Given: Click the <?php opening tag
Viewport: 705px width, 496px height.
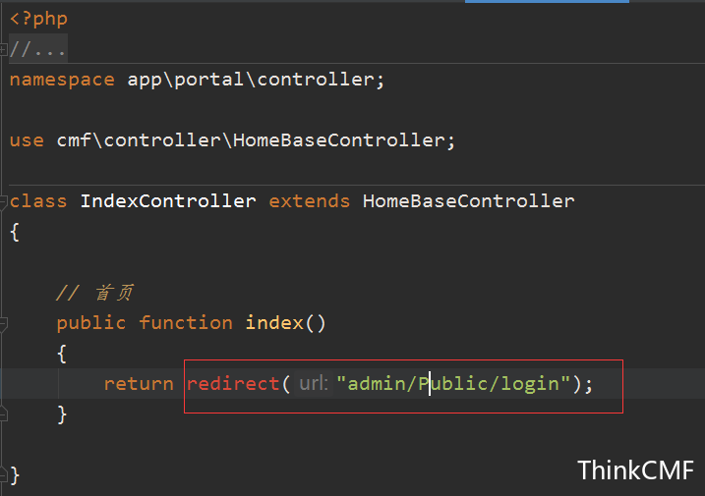Looking at the screenshot, I should (x=38, y=19).
